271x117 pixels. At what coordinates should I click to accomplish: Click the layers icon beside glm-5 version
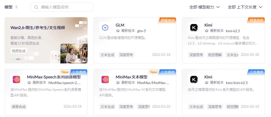118,31
